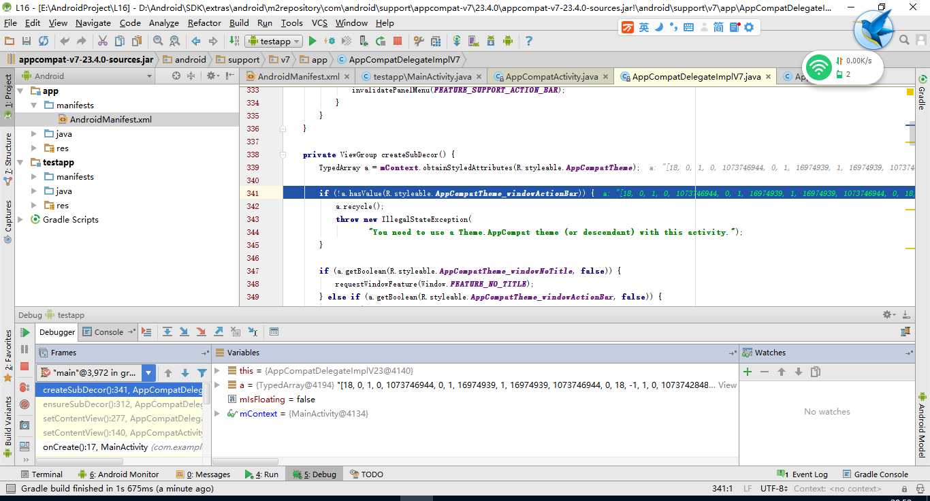Viewport: 930px width, 501px height.
Task: Toggle the frames filter funnel icon
Action: (x=202, y=373)
